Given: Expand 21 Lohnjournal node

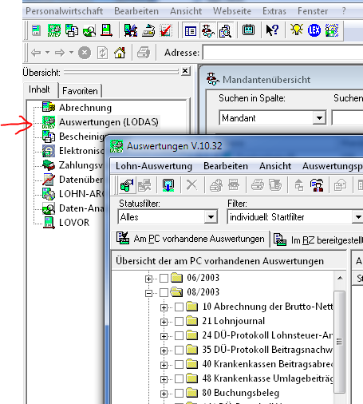Looking at the screenshot, I should point(164,322).
